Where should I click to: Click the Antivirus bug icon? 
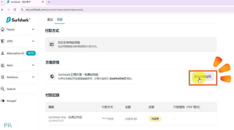pos(2,77)
